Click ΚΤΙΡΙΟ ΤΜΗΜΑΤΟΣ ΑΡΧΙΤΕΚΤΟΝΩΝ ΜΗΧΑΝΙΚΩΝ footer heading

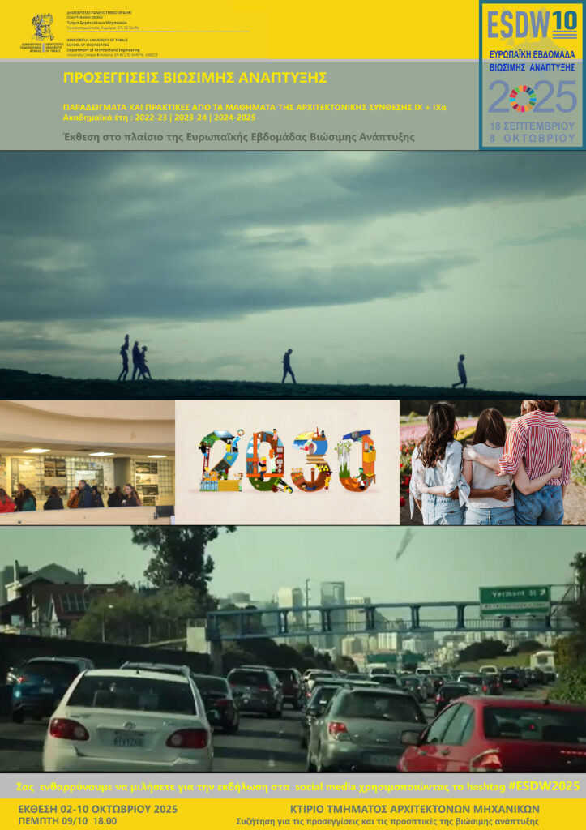[414, 809]
